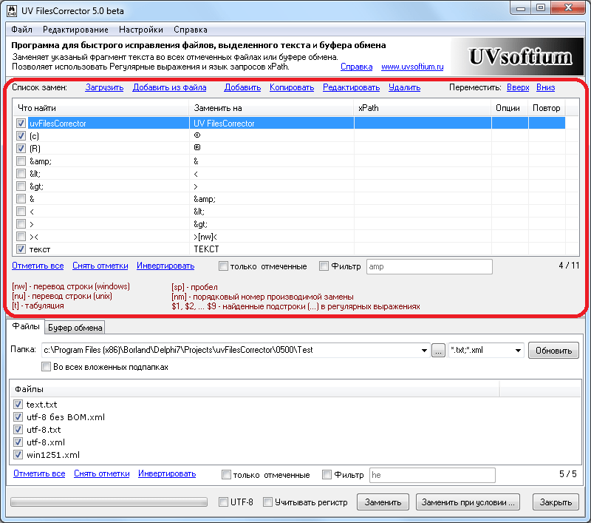Check Во всех вложенных подпапках
The width and height of the screenshot is (591, 523).
click(x=46, y=367)
